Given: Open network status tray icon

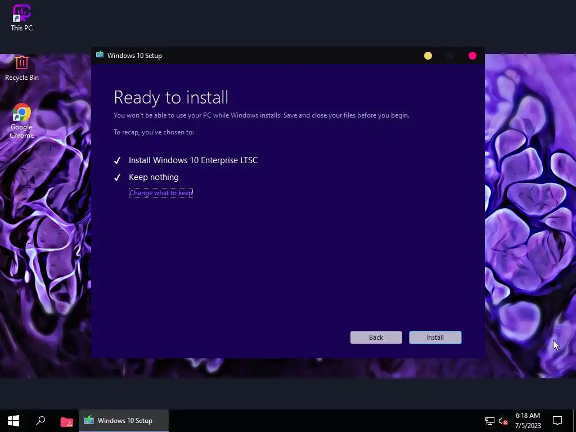Looking at the screenshot, I should pyautogui.click(x=490, y=421).
